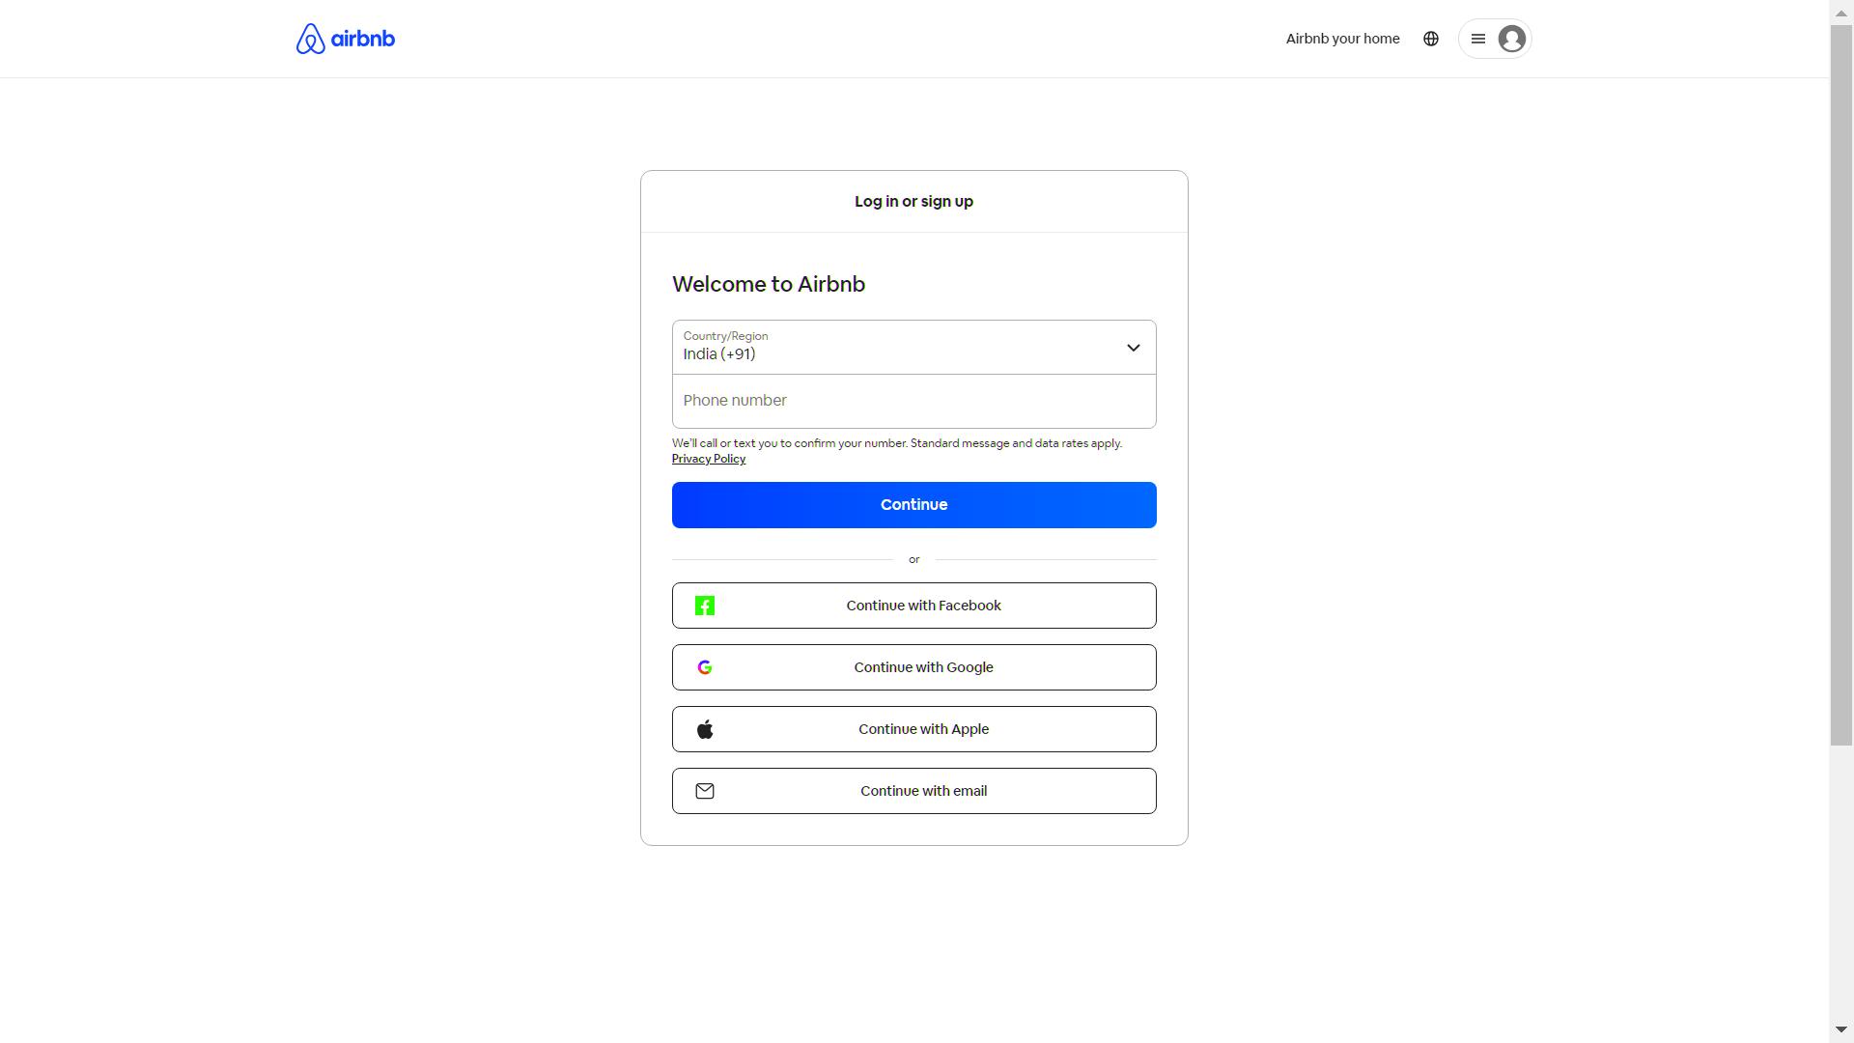Open the globe language selector
Screen dimensions: 1854x1043
1431,39
